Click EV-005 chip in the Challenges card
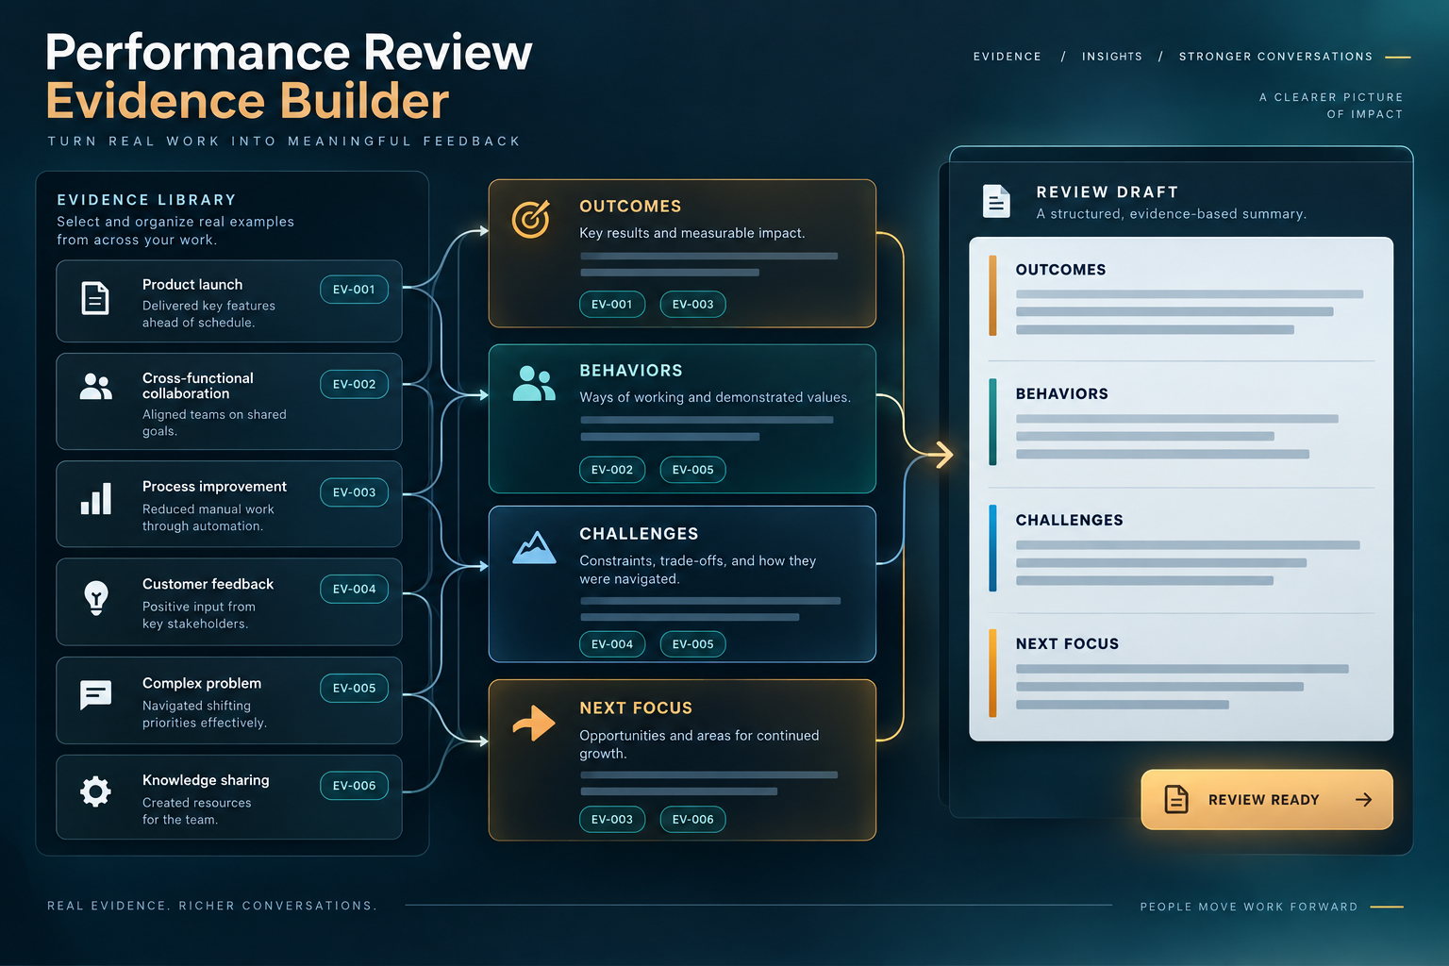The height and width of the screenshot is (966, 1449). click(x=693, y=644)
